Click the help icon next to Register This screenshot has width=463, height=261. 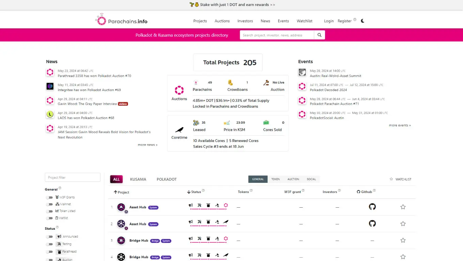click(x=355, y=19)
